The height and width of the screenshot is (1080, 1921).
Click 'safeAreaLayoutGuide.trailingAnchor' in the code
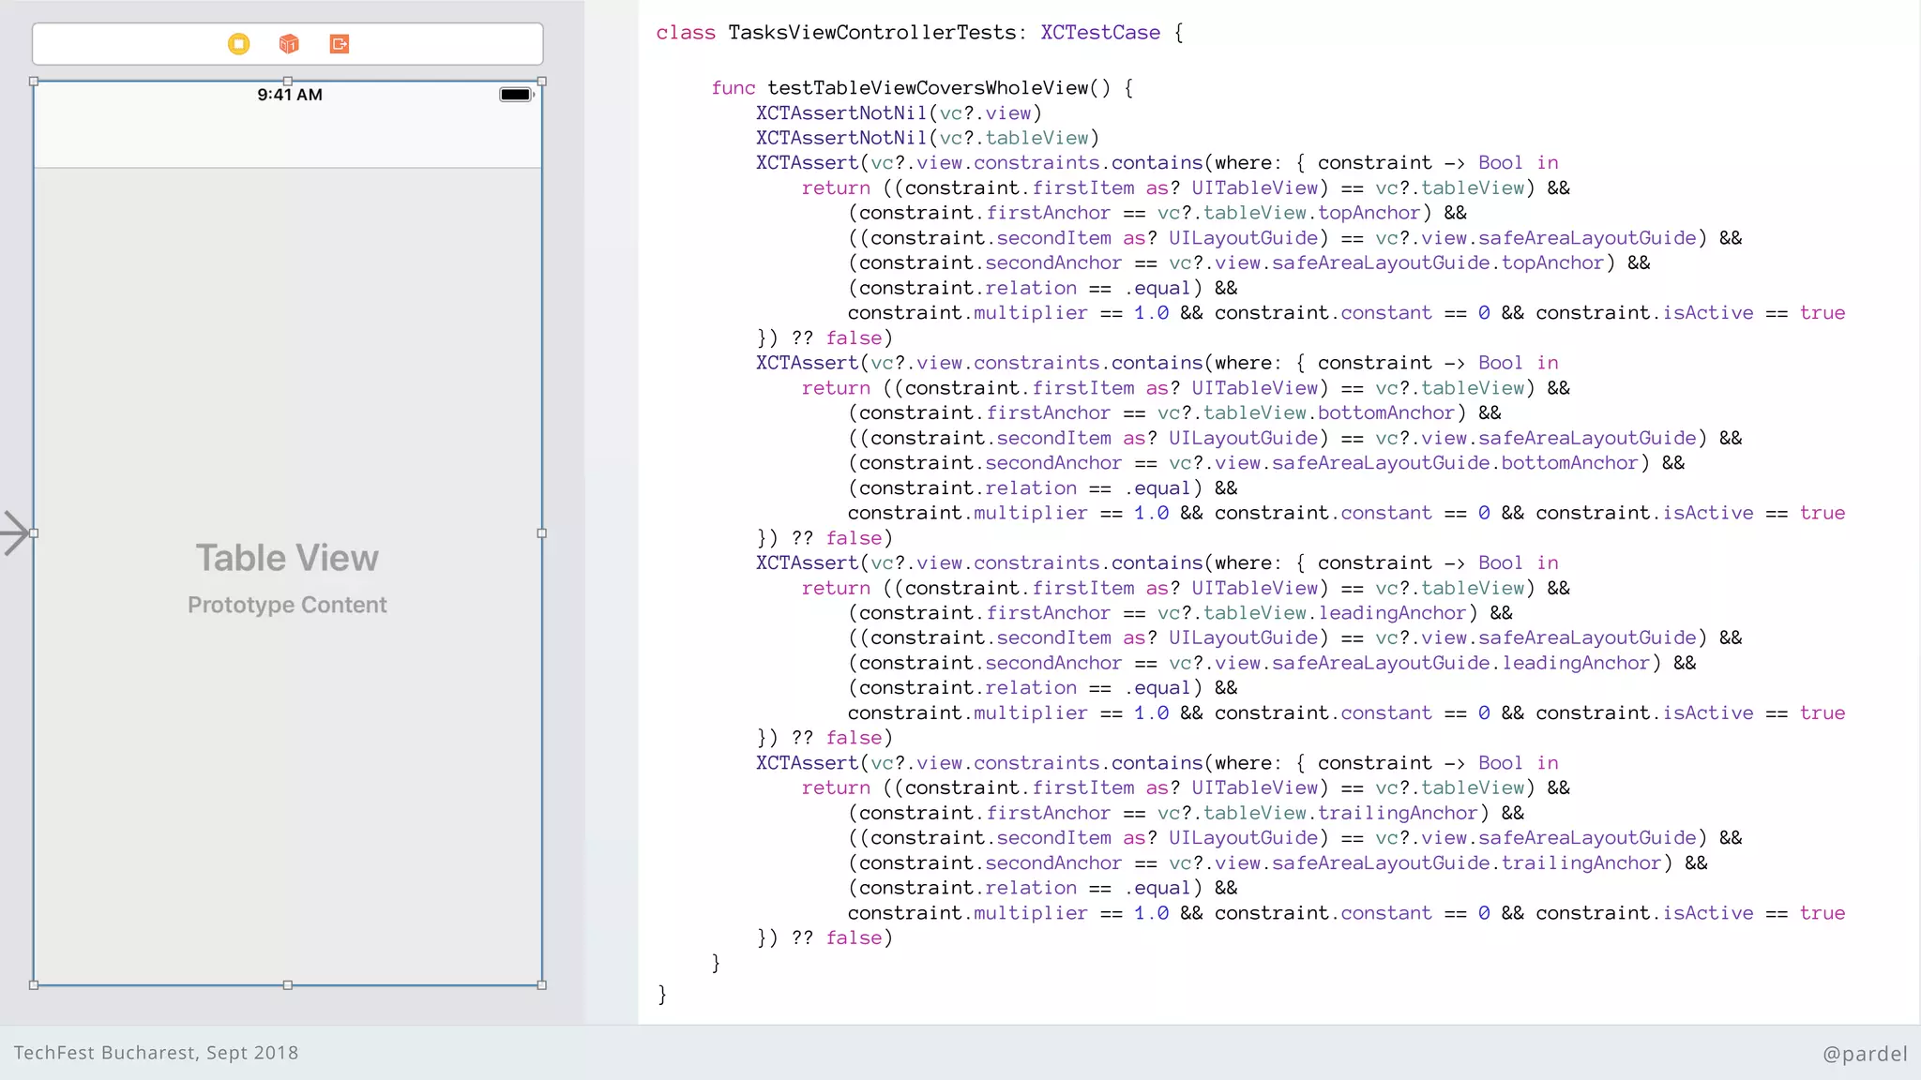1466,863
